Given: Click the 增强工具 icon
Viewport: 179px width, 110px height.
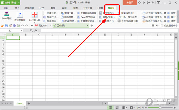Looking at the screenshot, I should pyautogui.click(x=62, y=13).
